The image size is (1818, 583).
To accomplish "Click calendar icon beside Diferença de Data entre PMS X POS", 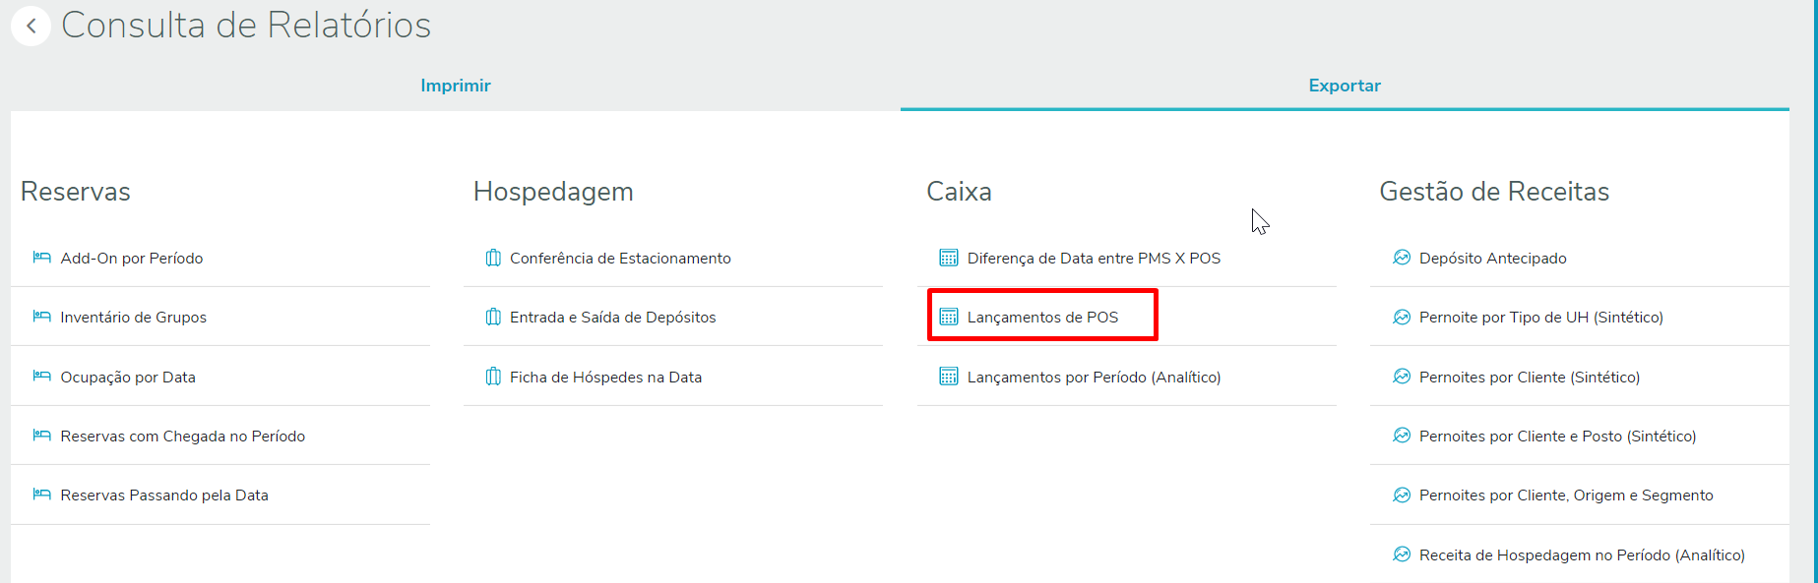I will (x=948, y=258).
